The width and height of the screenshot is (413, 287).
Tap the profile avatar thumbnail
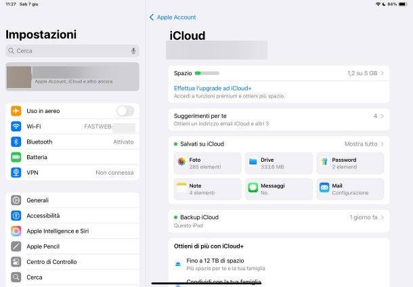coord(19,77)
